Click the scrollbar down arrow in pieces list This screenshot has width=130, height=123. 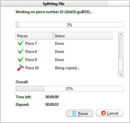[121, 75]
